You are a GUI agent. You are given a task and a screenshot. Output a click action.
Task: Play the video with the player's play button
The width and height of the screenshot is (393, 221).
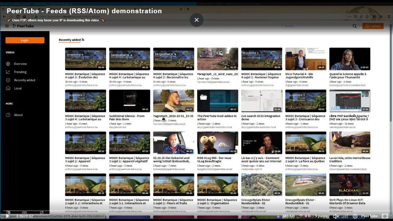8,216
